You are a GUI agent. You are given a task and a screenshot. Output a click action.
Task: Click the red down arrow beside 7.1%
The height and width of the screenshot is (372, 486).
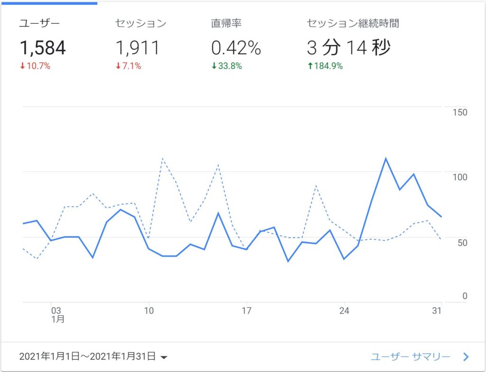tap(118, 67)
